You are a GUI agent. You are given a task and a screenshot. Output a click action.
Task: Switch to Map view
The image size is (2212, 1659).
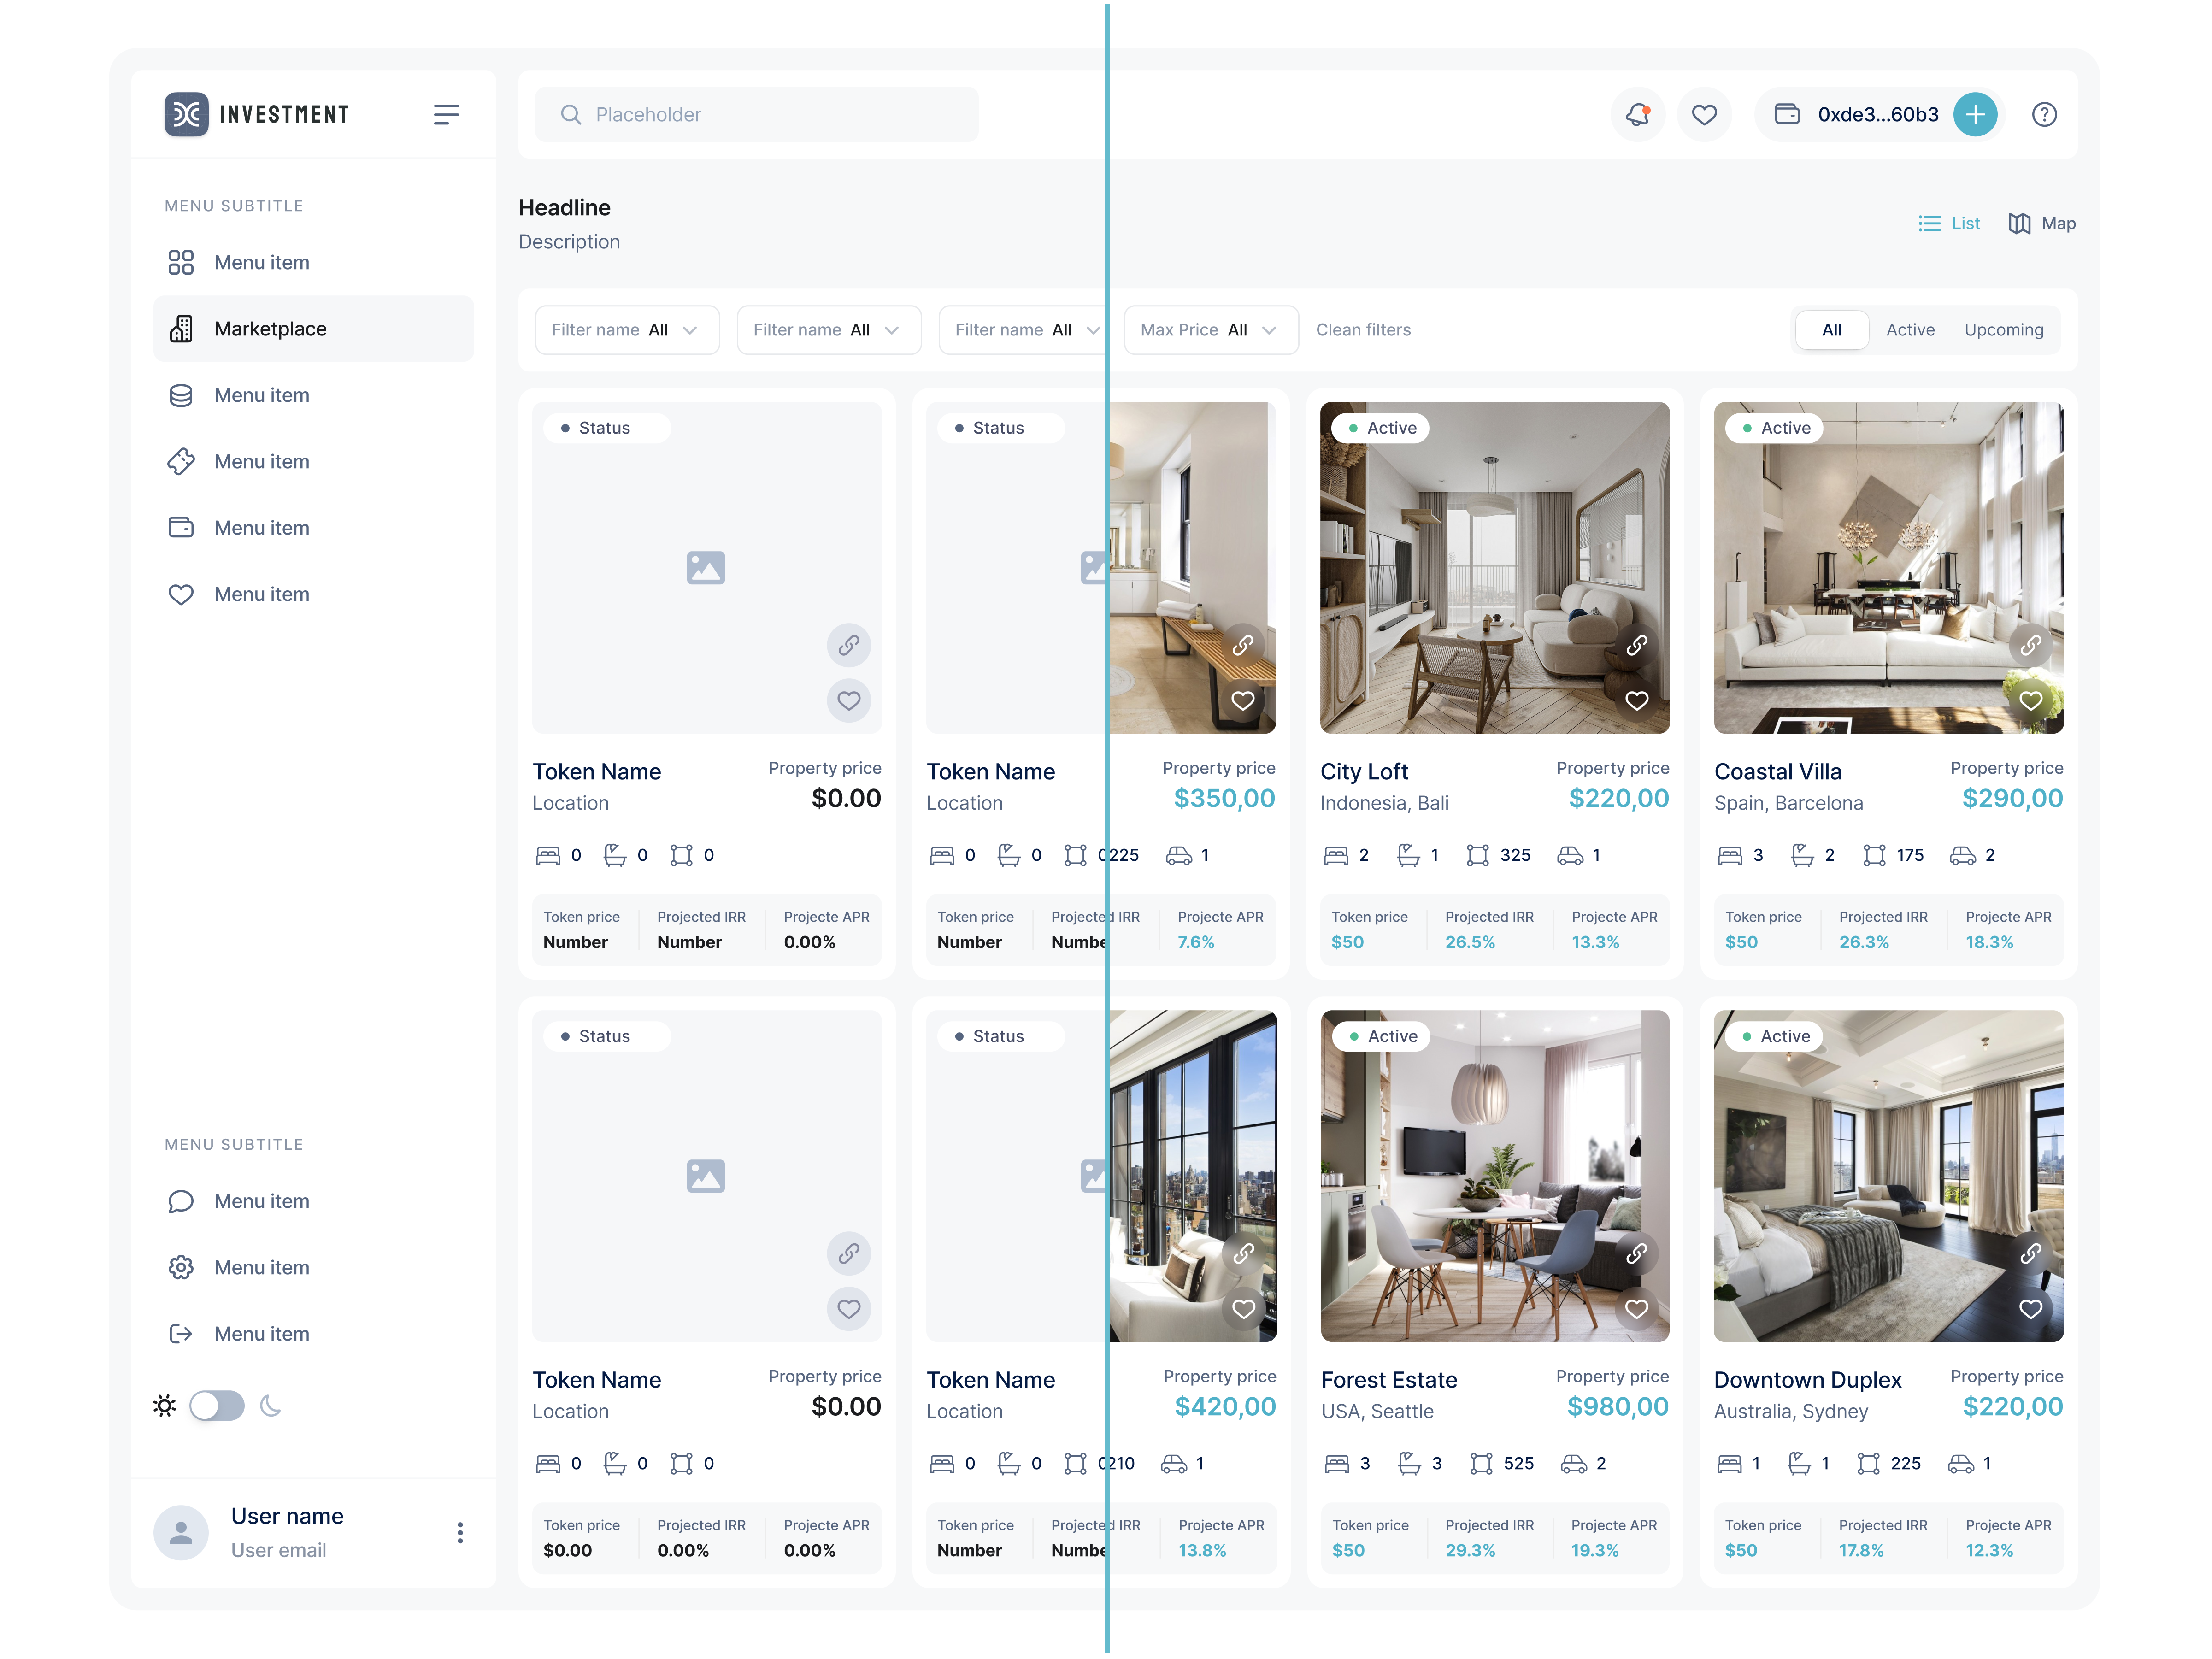[x=2041, y=223]
